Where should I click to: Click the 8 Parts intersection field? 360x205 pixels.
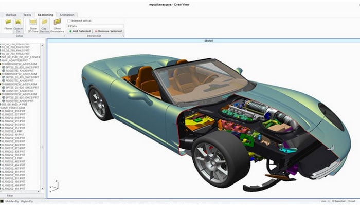(95, 26)
